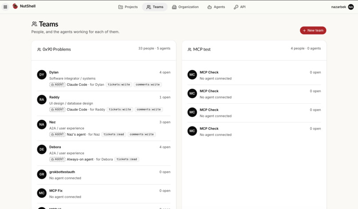Click the nazarbek NA avatar
This screenshot has height=209, width=358.
(x=351, y=7)
